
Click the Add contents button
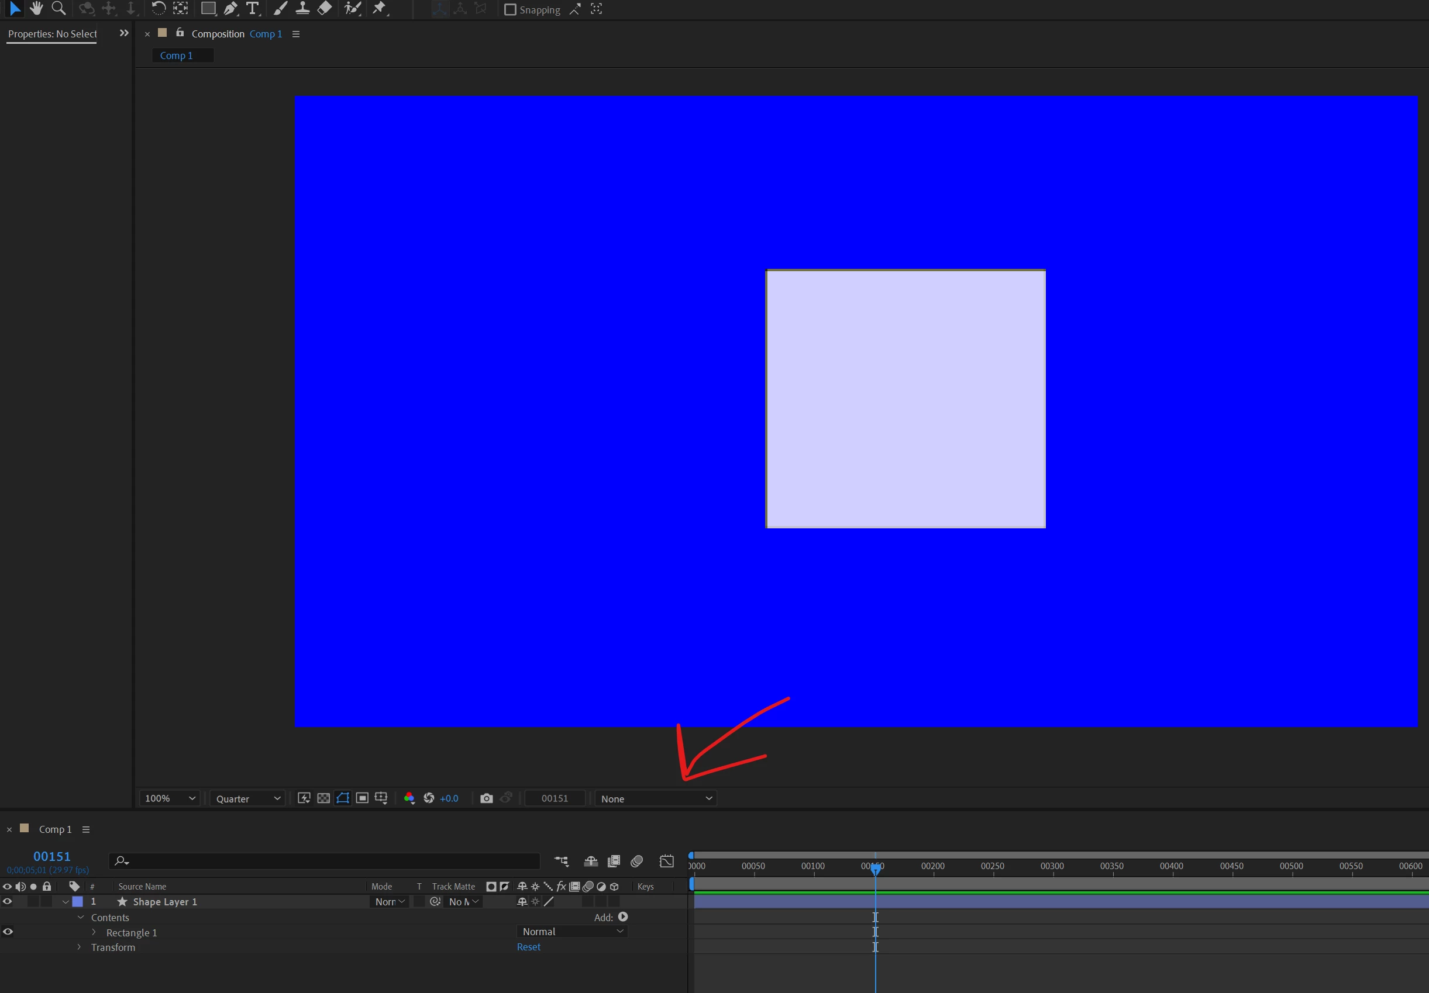pyautogui.click(x=623, y=917)
